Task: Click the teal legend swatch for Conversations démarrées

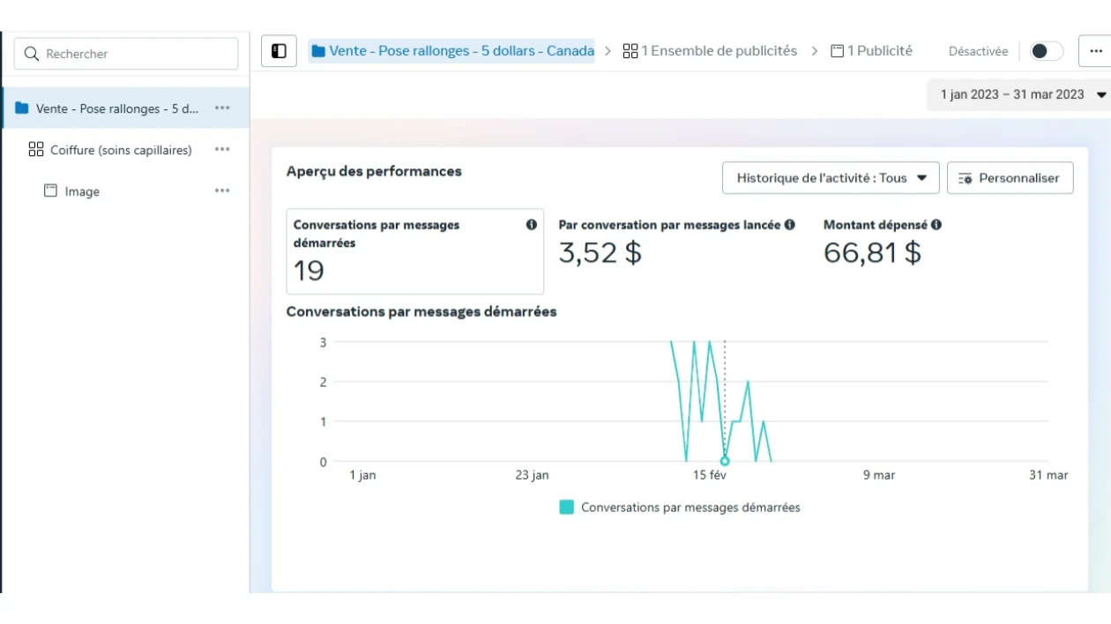Action: pos(567,508)
